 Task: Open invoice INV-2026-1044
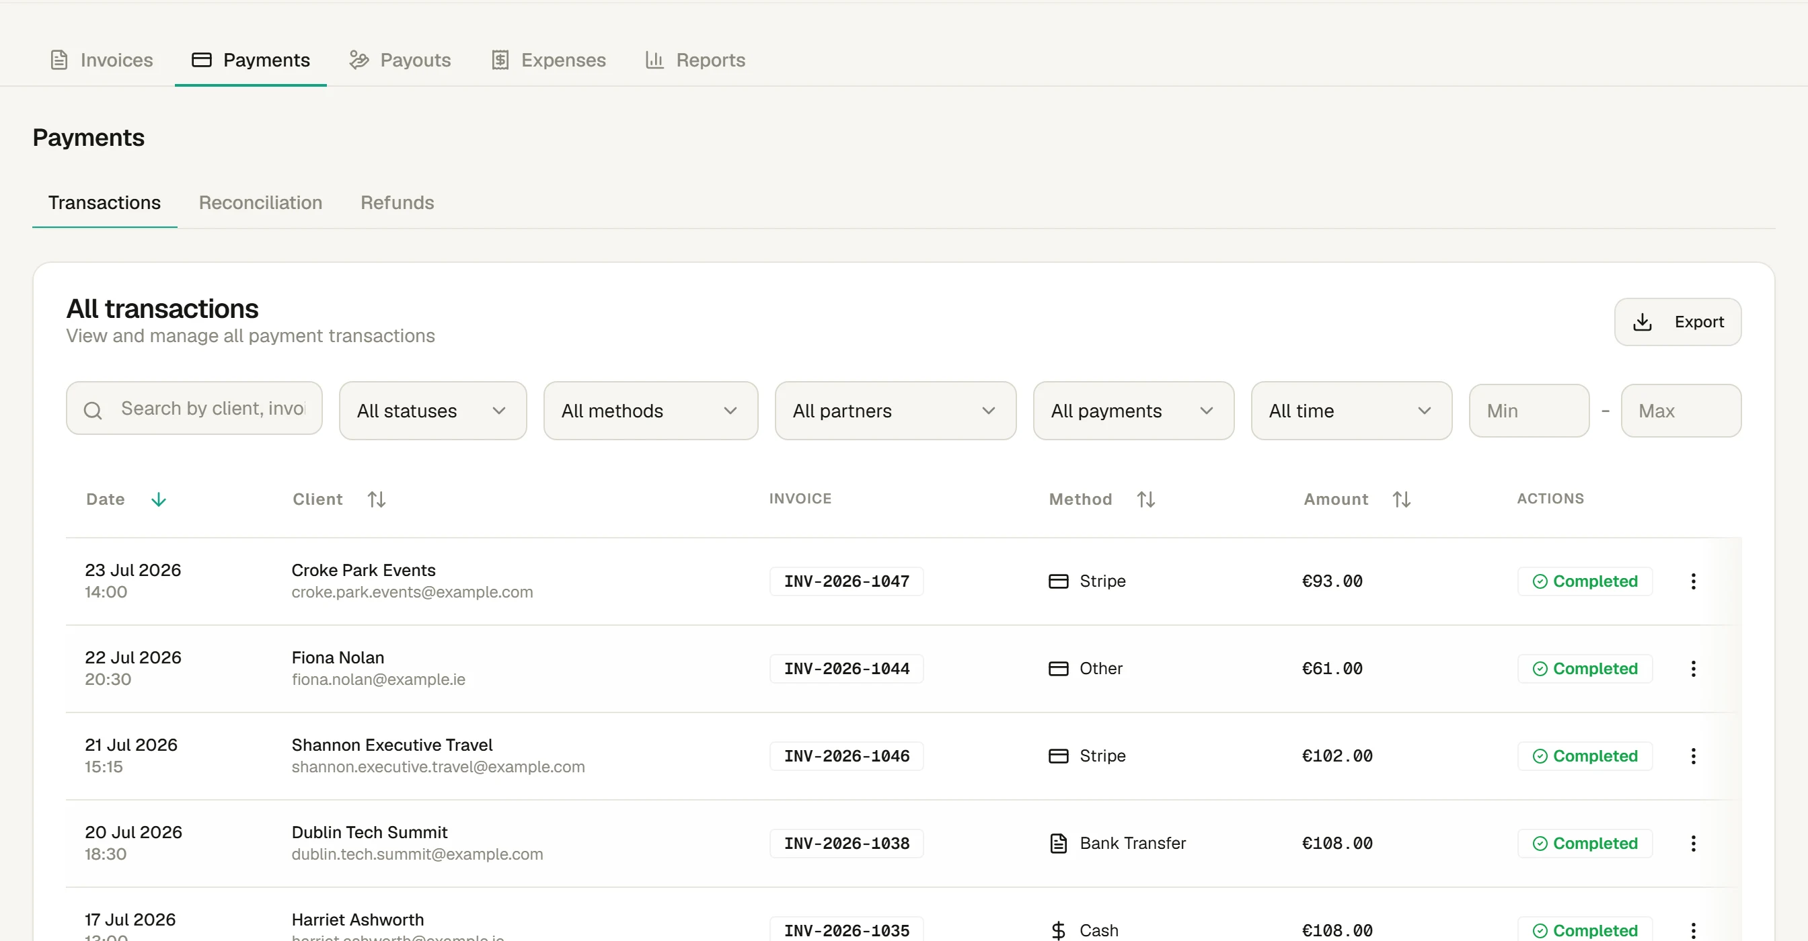[846, 669]
